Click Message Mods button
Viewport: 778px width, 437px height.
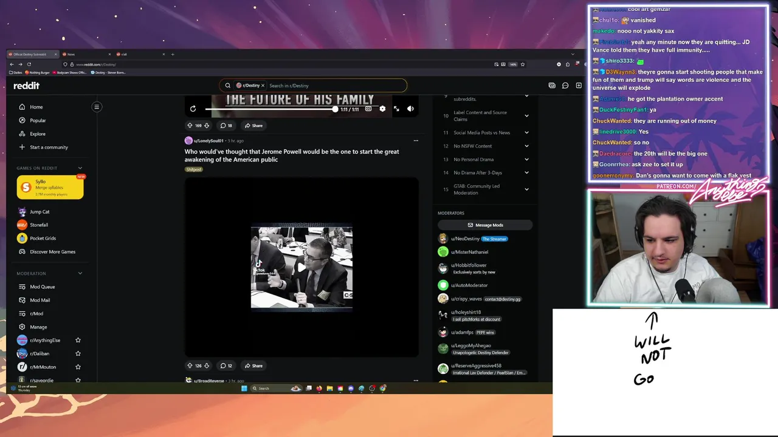click(485, 225)
